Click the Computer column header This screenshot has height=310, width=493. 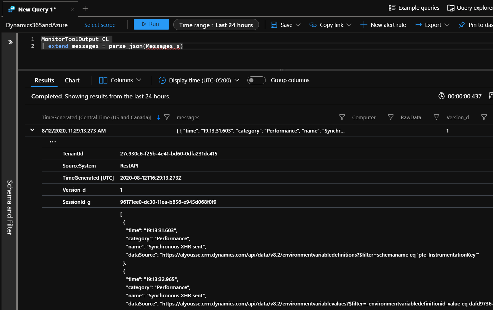(x=364, y=117)
